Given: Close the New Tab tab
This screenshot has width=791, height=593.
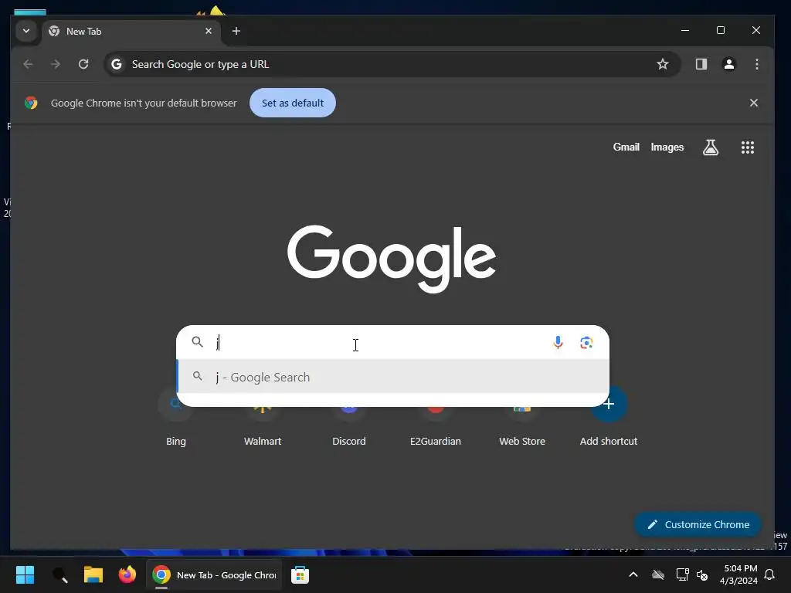Looking at the screenshot, I should 209,31.
